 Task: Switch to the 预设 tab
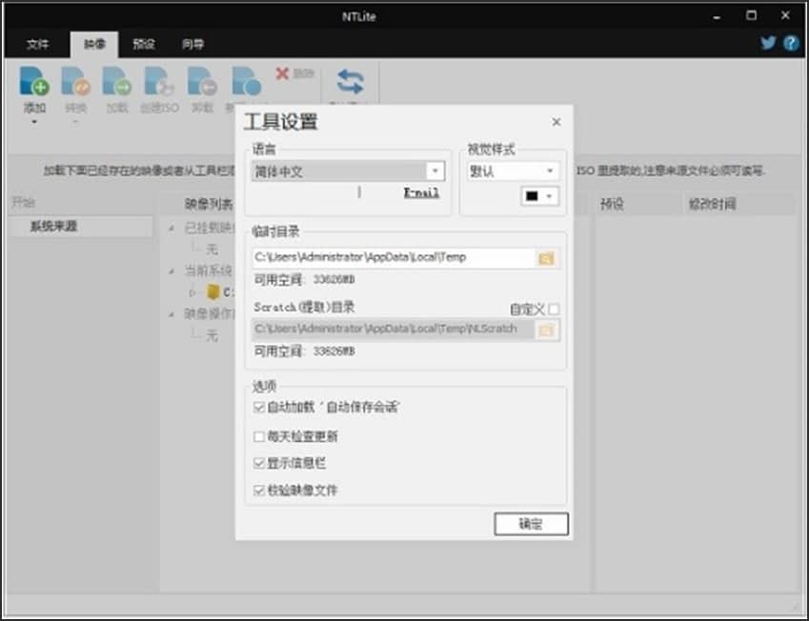[x=141, y=43]
